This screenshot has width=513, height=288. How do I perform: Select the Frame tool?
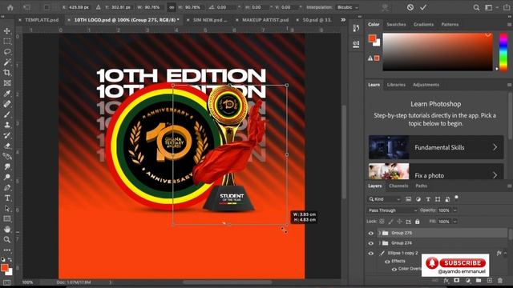point(7,83)
